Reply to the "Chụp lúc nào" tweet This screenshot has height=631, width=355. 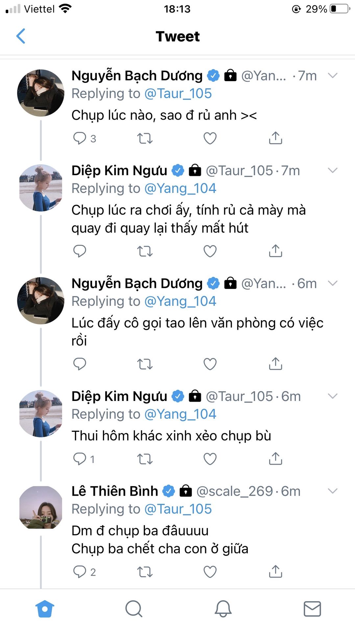[80, 138]
